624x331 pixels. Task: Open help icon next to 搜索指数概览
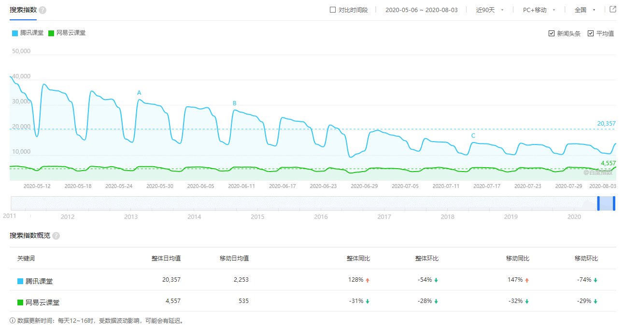pyautogui.click(x=56, y=236)
